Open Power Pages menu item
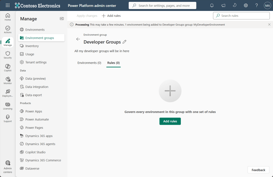The image size is (273, 177). (x=41, y=128)
